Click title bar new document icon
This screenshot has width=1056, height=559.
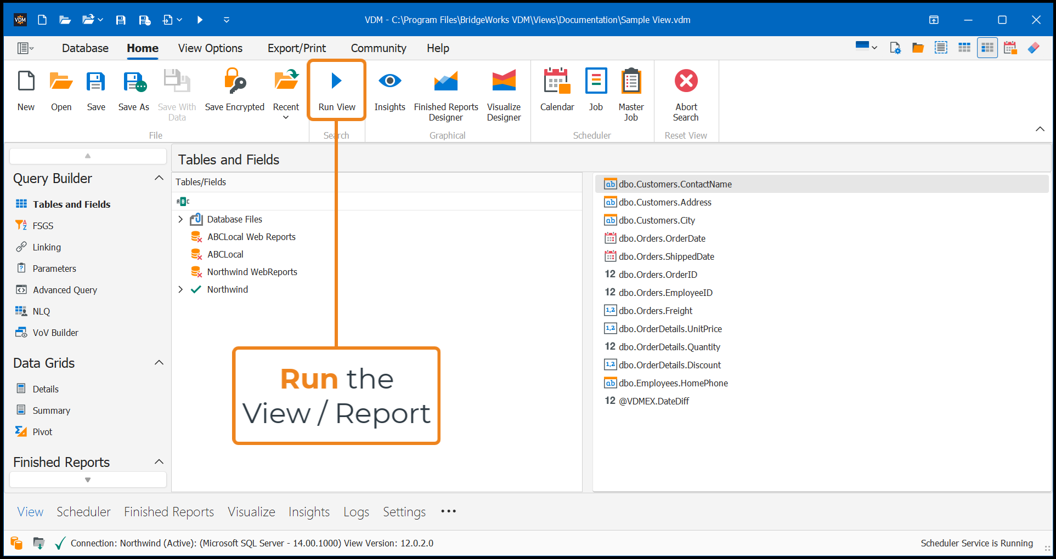pos(42,20)
